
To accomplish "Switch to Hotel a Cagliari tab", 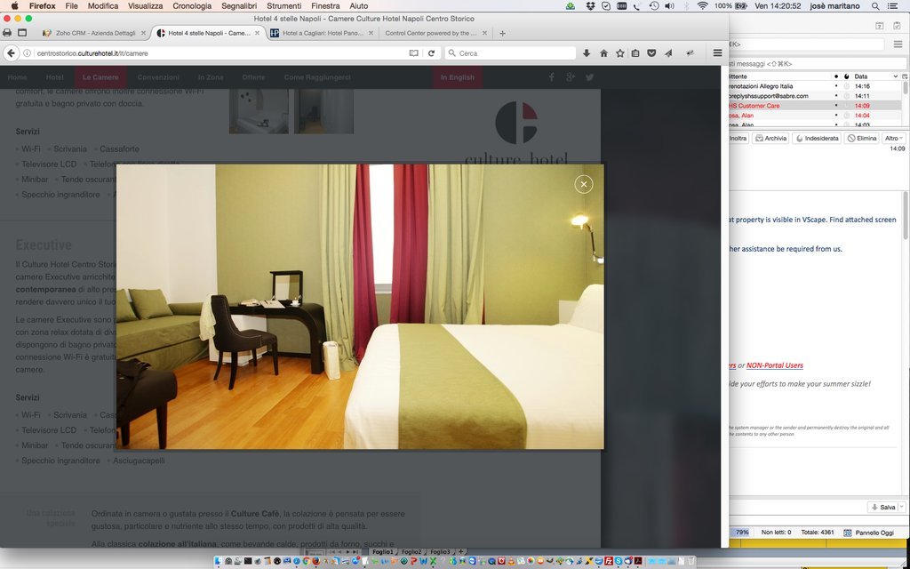I will click(x=322, y=33).
